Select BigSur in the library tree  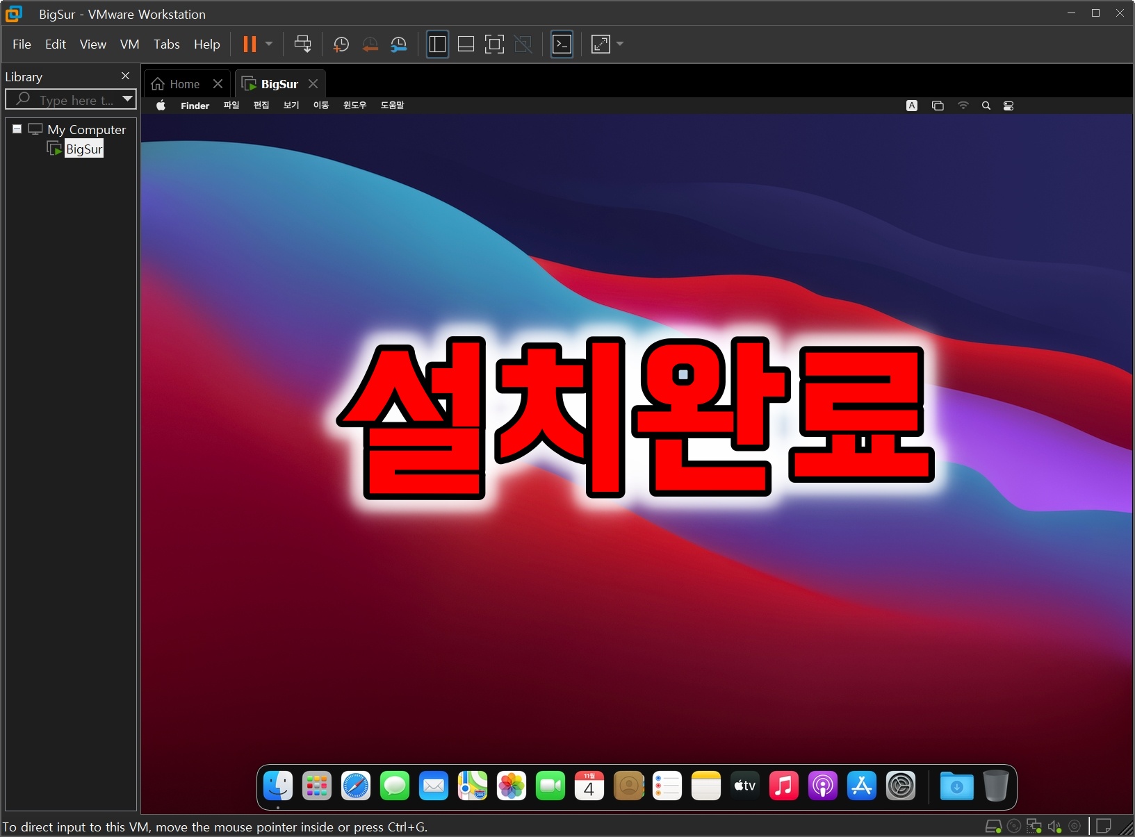[83, 149]
